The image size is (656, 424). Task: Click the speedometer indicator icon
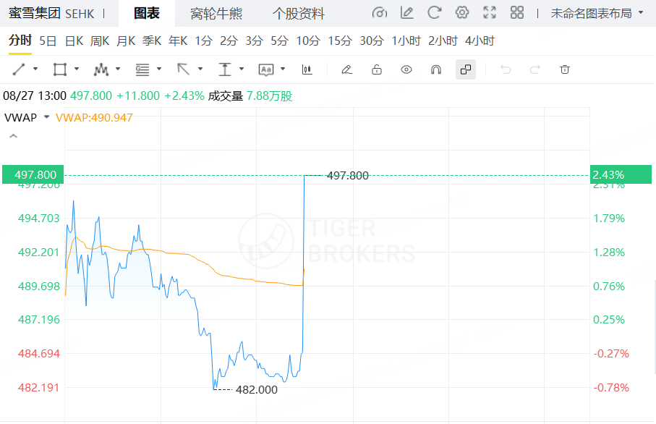380,13
